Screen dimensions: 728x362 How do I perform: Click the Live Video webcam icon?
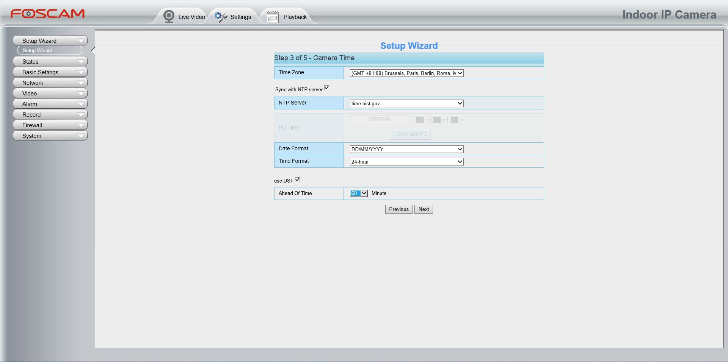169,16
